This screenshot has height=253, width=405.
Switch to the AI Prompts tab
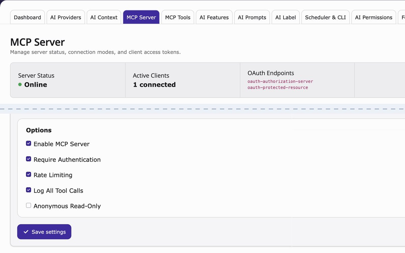(x=252, y=17)
